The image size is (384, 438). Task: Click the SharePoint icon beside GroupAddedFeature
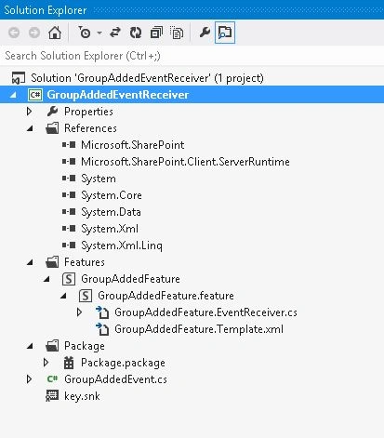click(x=69, y=279)
